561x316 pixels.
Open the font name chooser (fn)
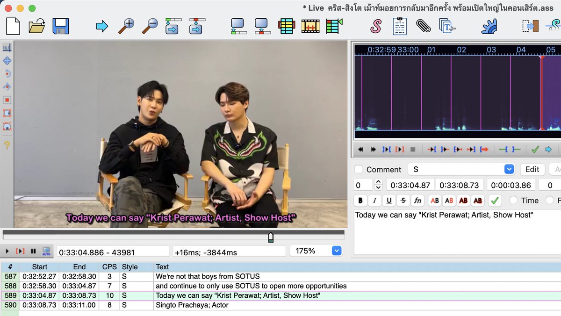click(x=417, y=201)
